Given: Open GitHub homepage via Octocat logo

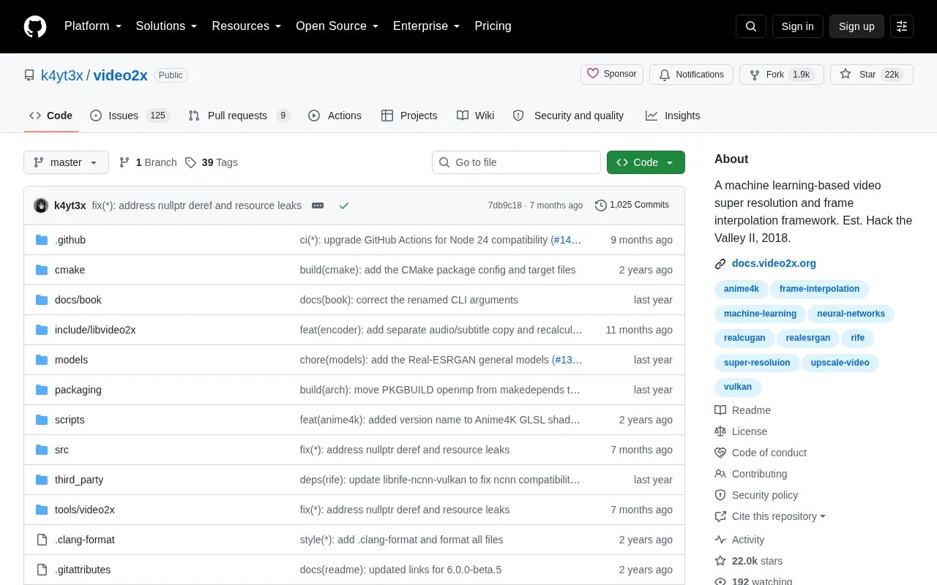Looking at the screenshot, I should 35,26.
